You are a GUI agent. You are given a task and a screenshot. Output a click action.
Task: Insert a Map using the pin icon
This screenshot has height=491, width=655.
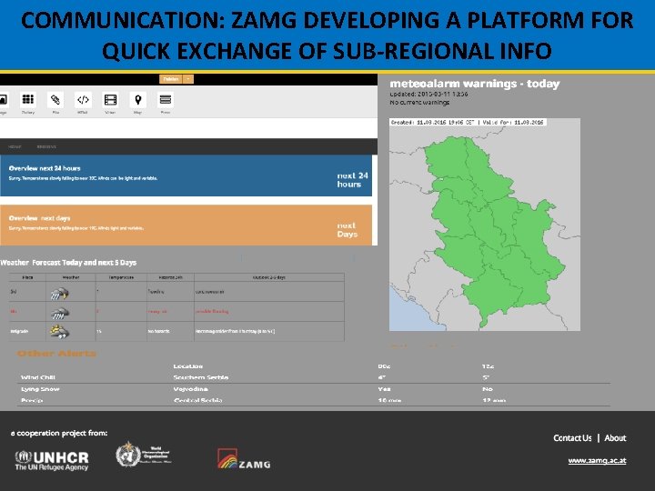(x=138, y=99)
